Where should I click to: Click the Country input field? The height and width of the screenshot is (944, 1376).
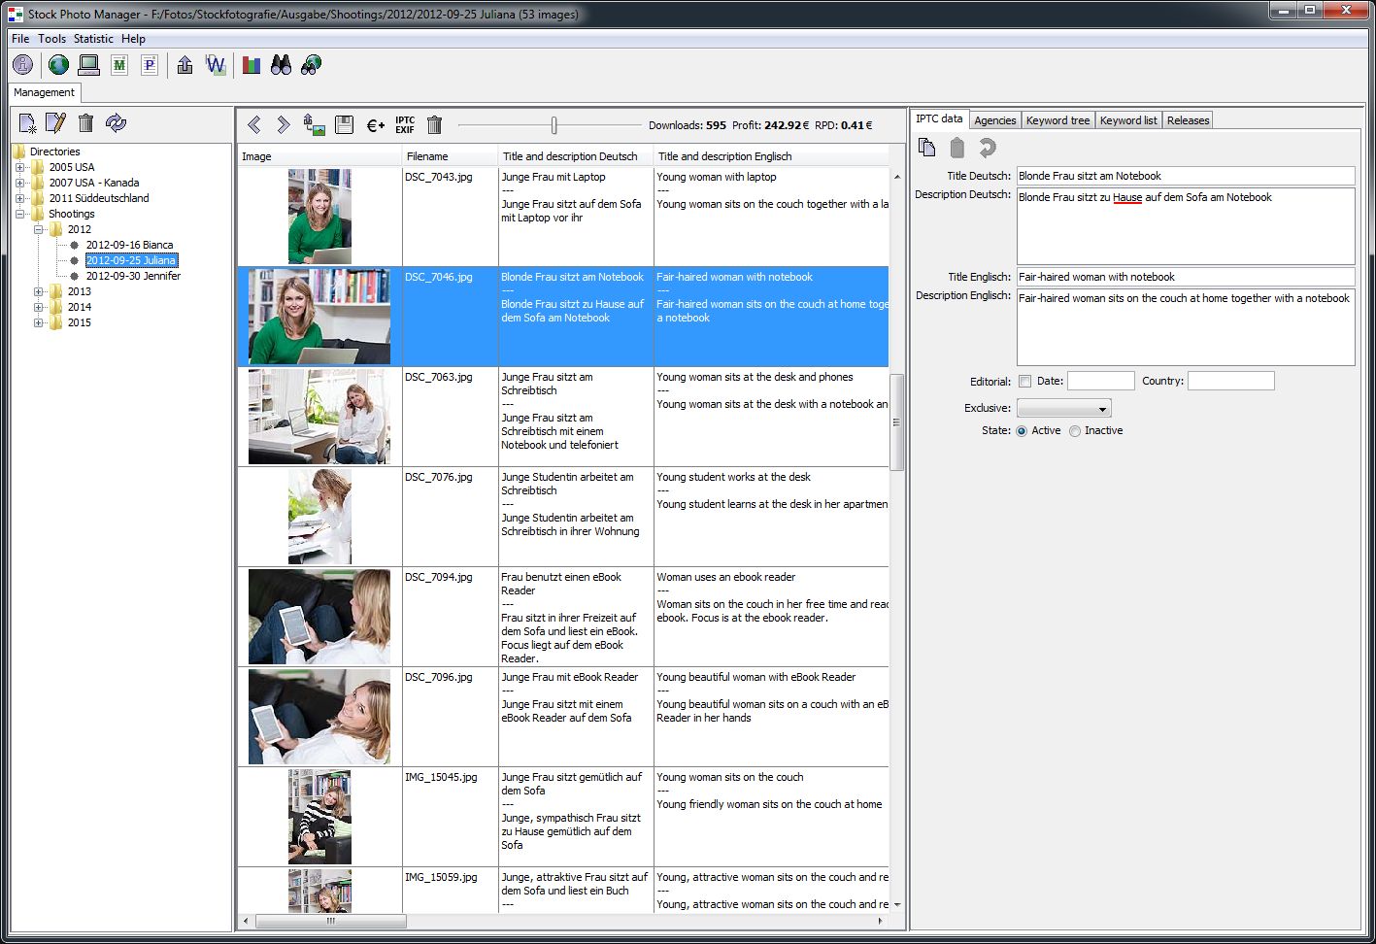pos(1230,381)
